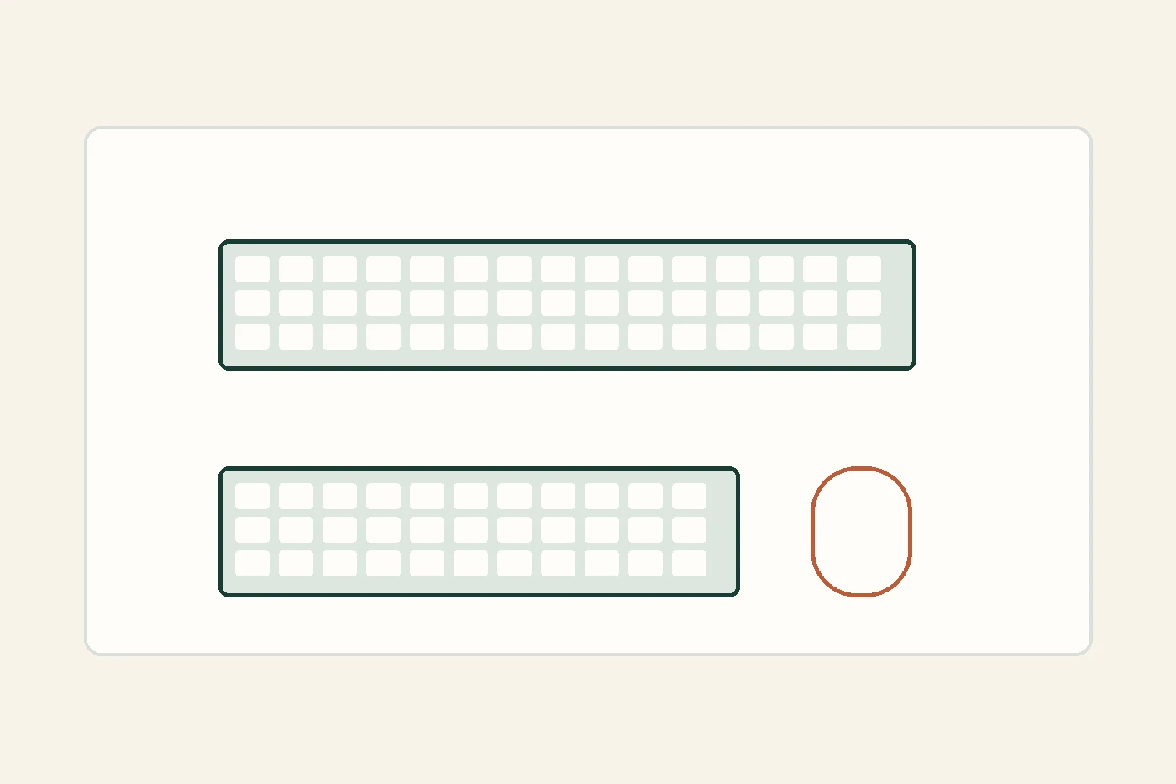
Task: Click last key in upper keyboard's bottom row
Action: pos(864,337)
